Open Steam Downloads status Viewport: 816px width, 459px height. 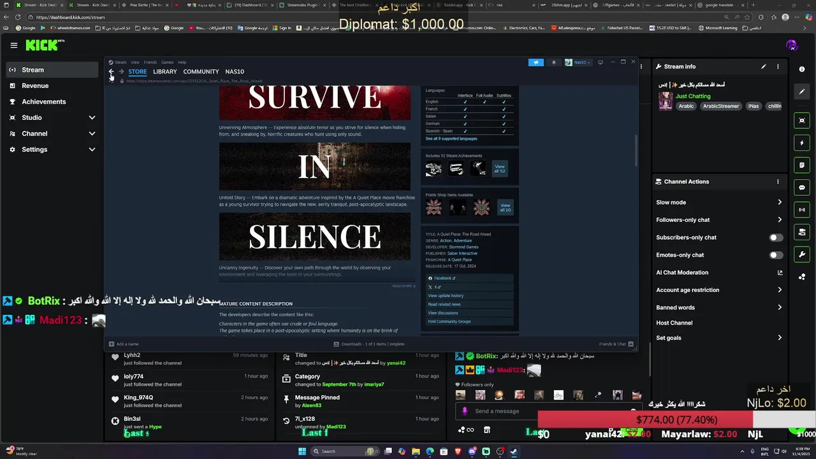tap(369, 344)
